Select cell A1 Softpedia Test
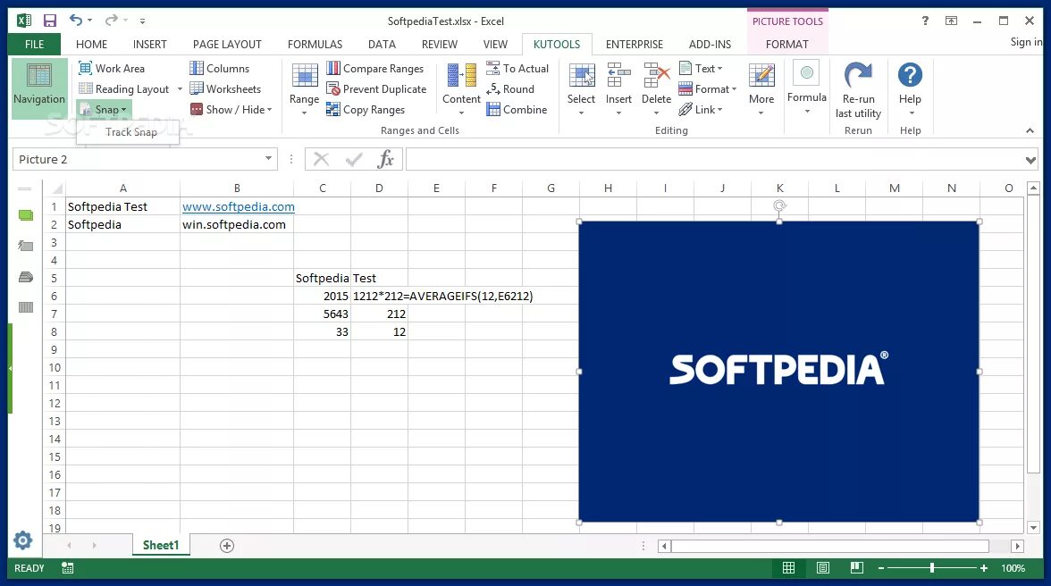1051x586 pixels. tap(122, 206)
